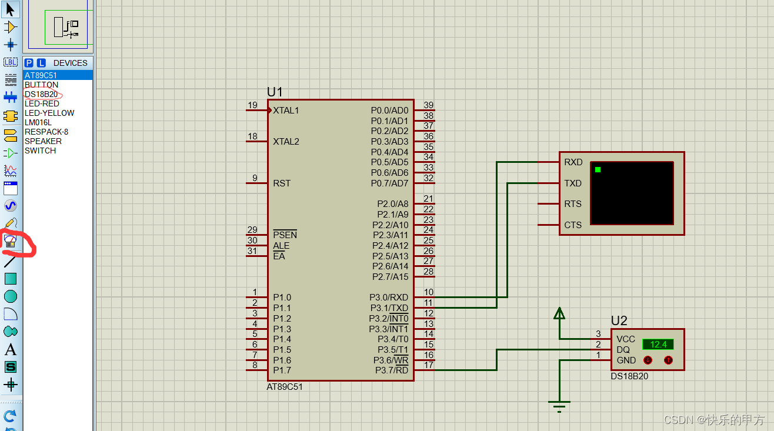The image size is (774, 431).
Task: Select the 2D text 'A' tool
Action: coord(11,350)
